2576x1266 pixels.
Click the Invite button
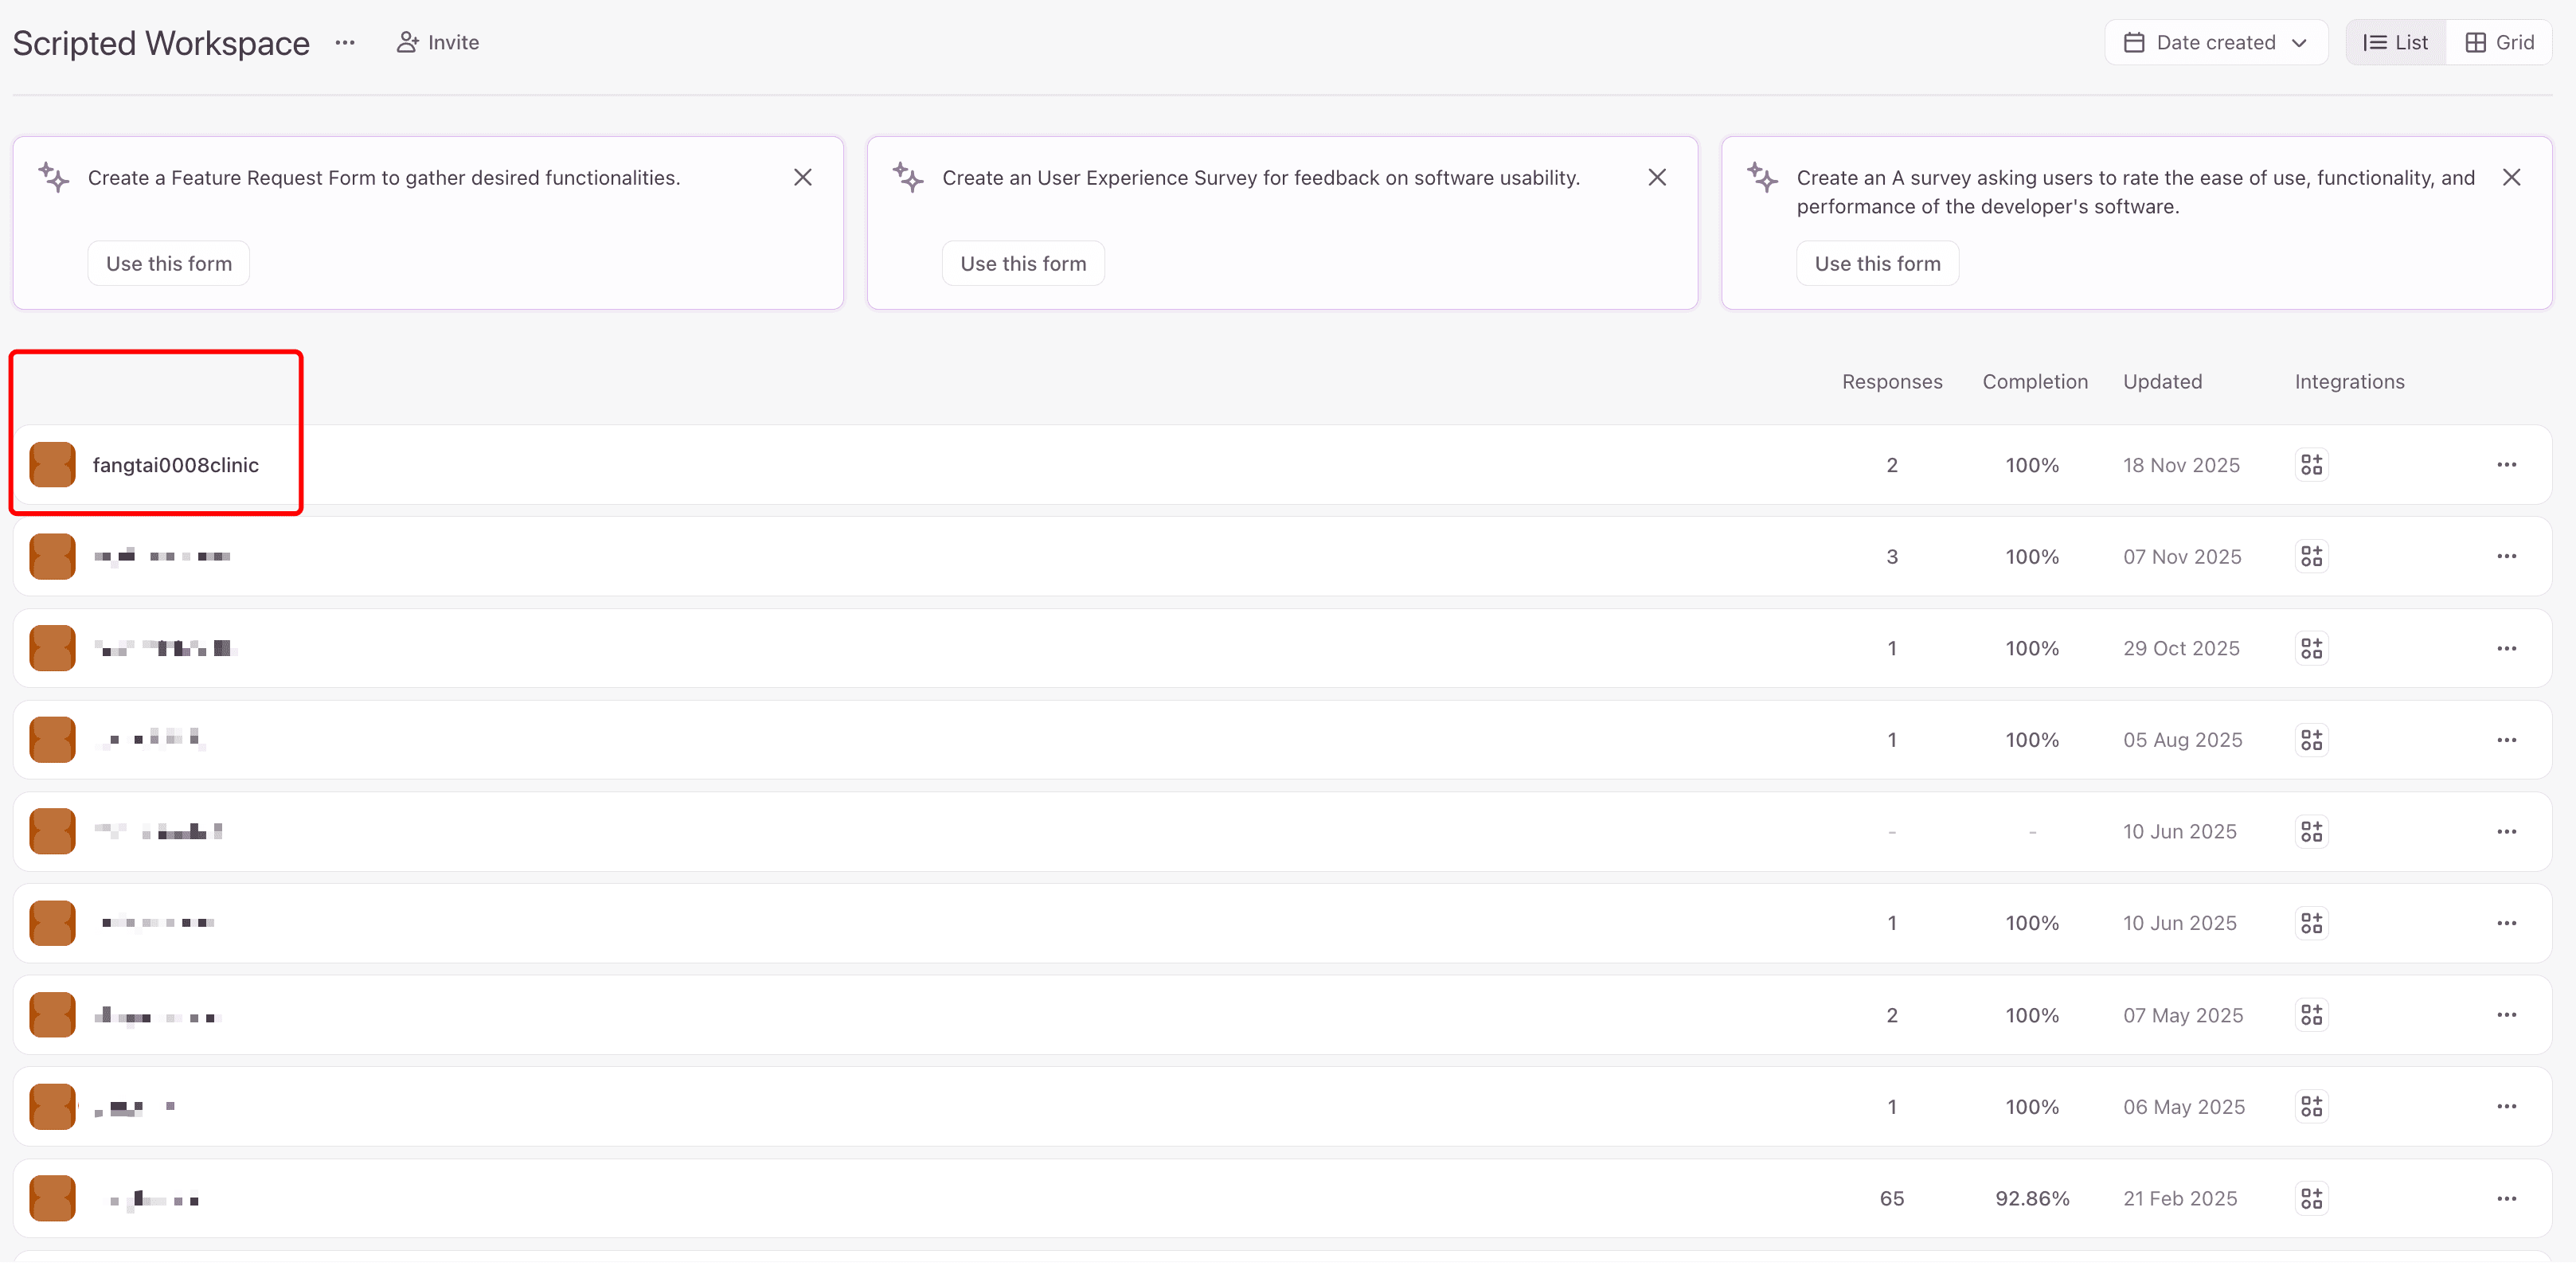tap(438, 43)
